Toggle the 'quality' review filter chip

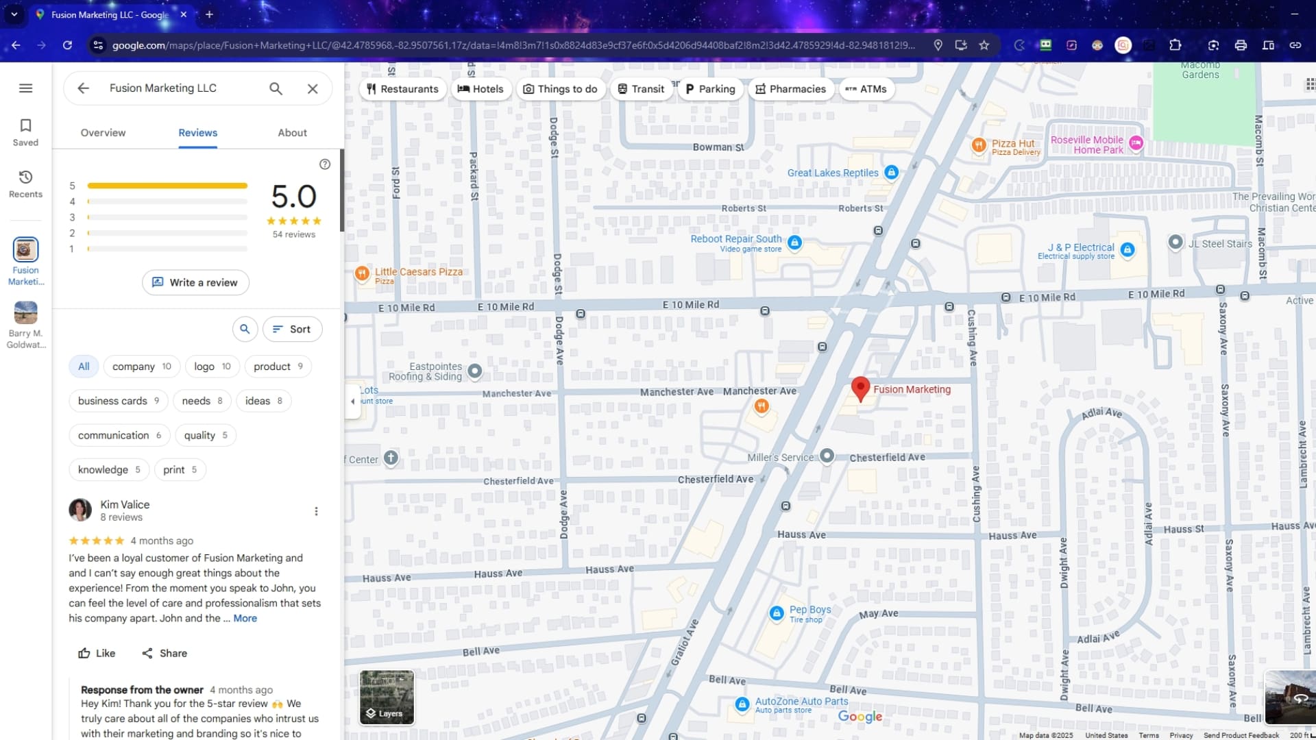205,435
